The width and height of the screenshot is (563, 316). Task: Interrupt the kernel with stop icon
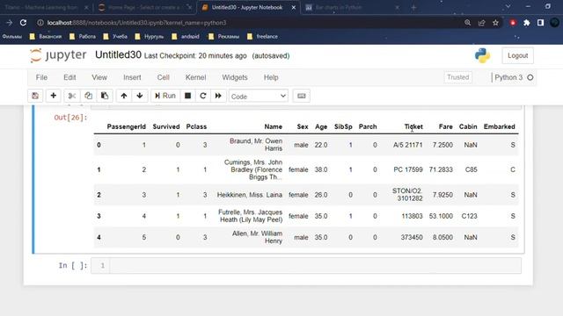[x=187, y=96]
